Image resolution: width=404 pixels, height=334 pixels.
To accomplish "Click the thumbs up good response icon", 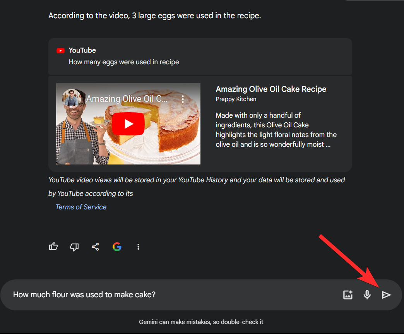I will click(53, 247).
